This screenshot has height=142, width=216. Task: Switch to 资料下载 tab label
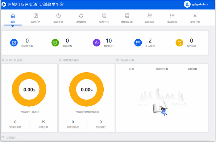tap(195, 22)
